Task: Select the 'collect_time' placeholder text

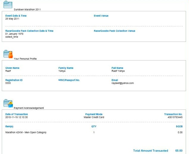Action: (x=12, y=37)
